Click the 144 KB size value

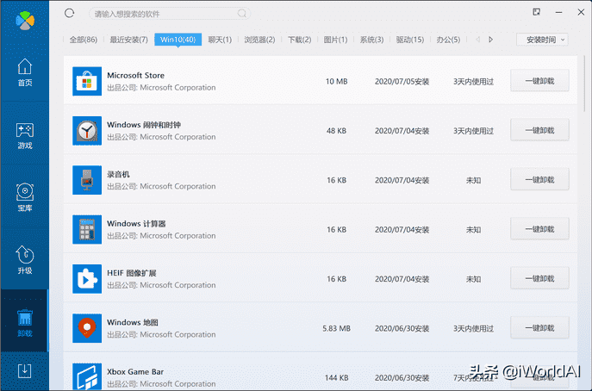(336, 378)
